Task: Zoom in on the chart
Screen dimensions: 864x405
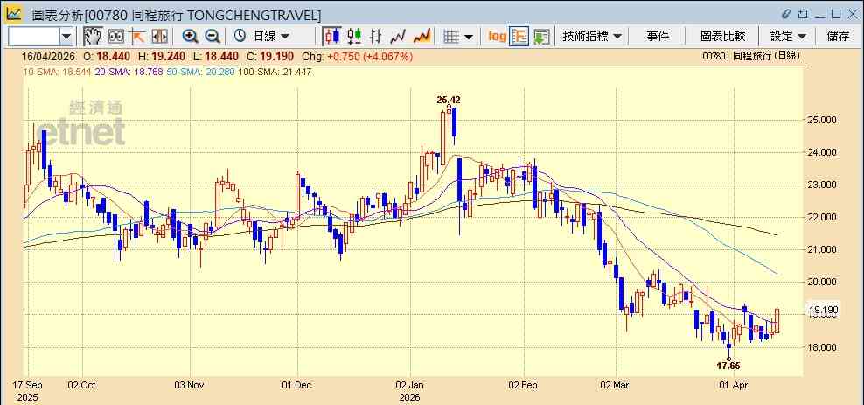Action: [190, 37]
